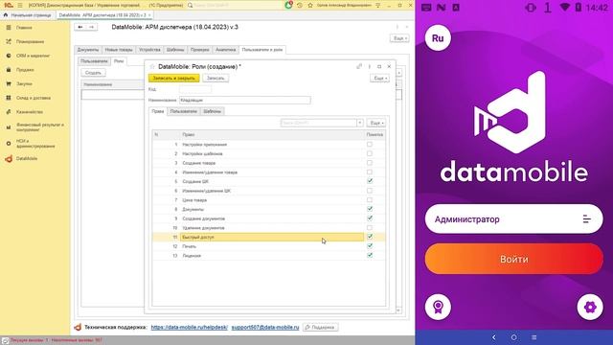This screenshot has width=613, height=345.
Task: Uncheck the Создание ШК right checkbox
Action: click(370, 181)
